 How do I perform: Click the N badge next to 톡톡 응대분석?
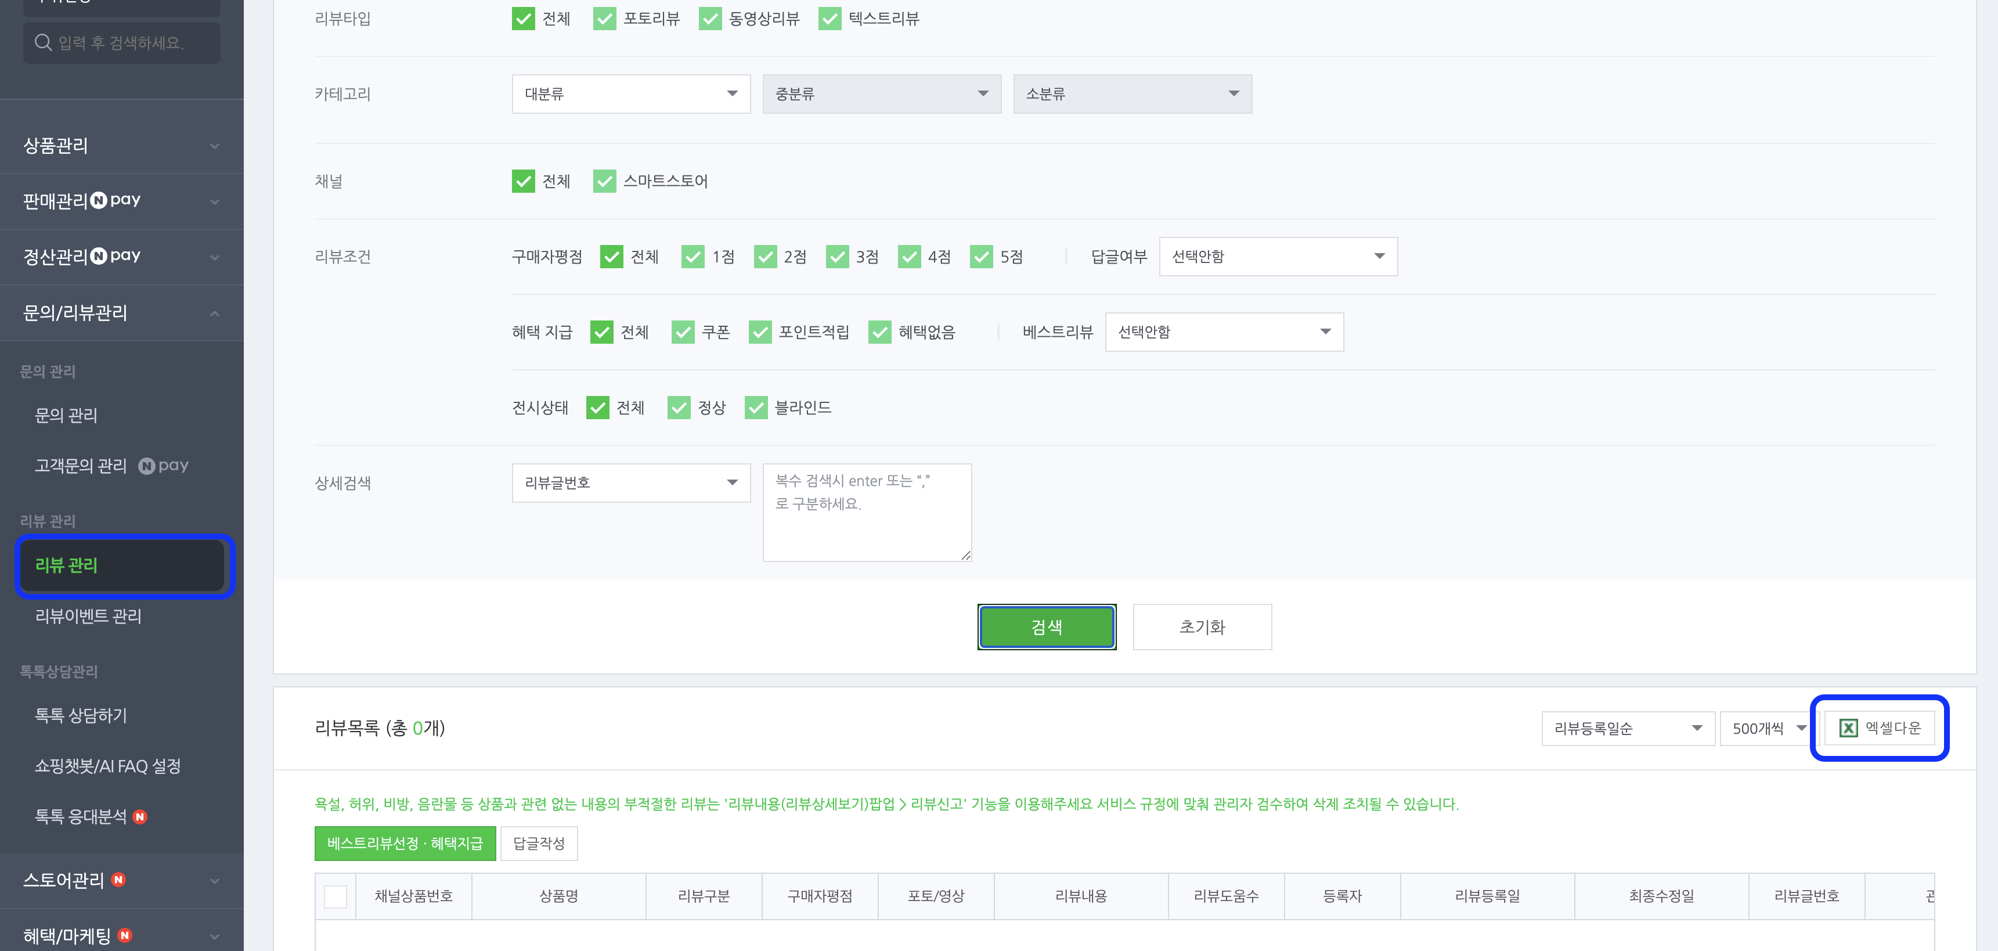pyautogui.click(x=140, y=816)
